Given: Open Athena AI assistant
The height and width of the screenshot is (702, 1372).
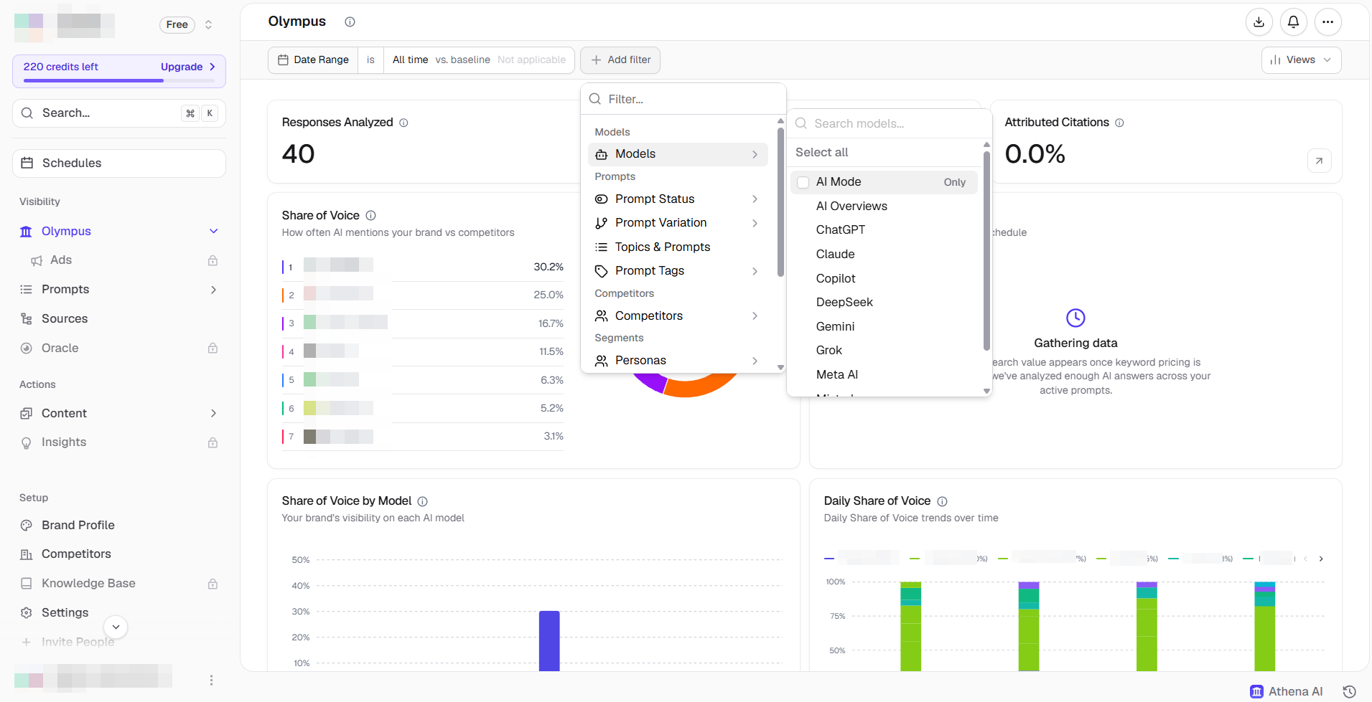Looking at the screenshot, I should 1287,691.
